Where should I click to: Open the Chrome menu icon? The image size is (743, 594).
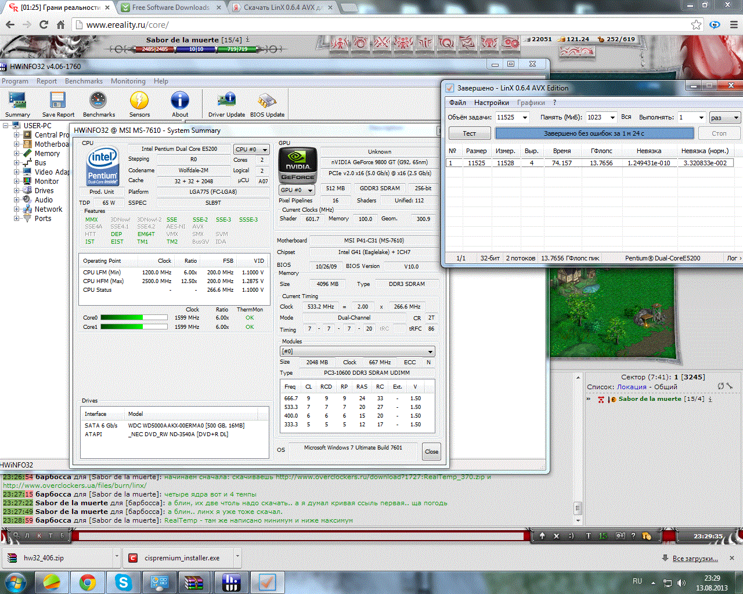(x=734, y=25)
